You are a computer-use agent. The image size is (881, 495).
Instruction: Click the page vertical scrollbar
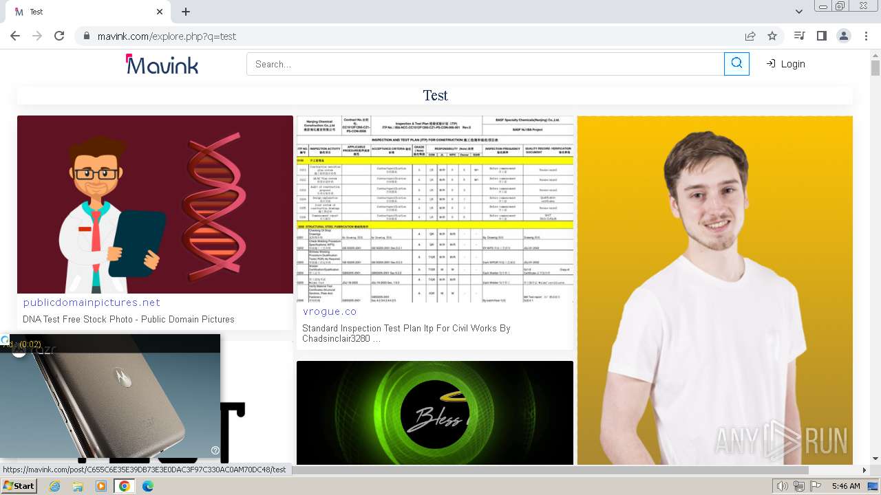875,68
